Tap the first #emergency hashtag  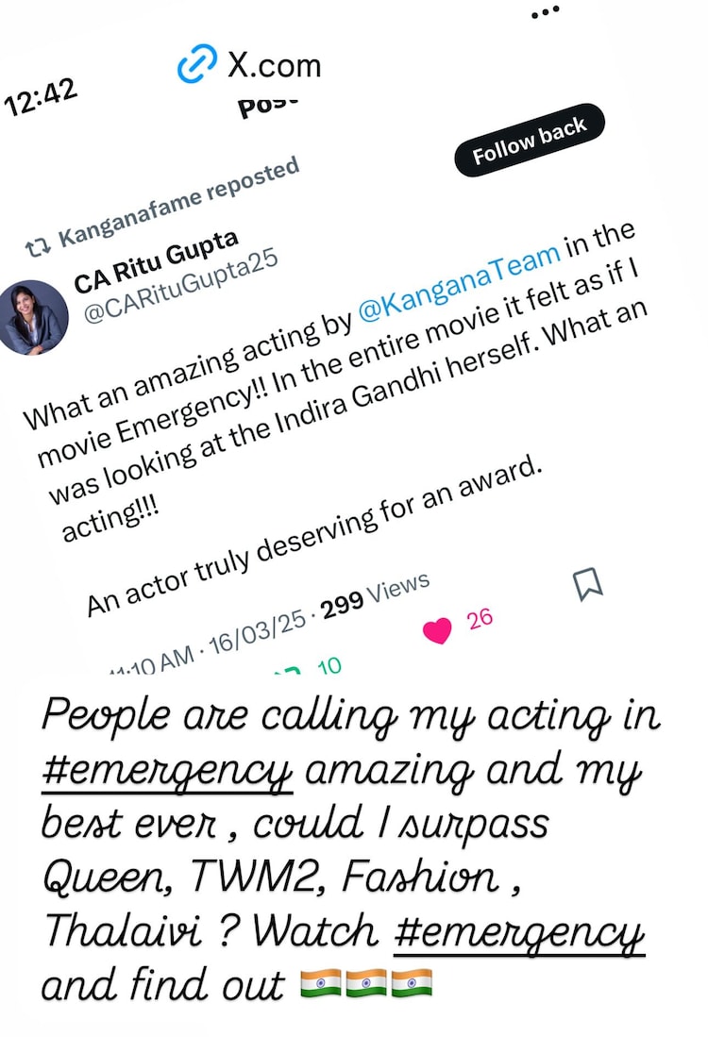167,772
